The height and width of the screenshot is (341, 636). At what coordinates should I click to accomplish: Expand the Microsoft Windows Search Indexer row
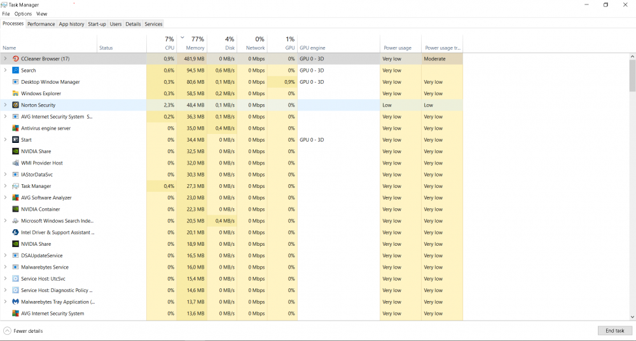(x=5, y=221)
